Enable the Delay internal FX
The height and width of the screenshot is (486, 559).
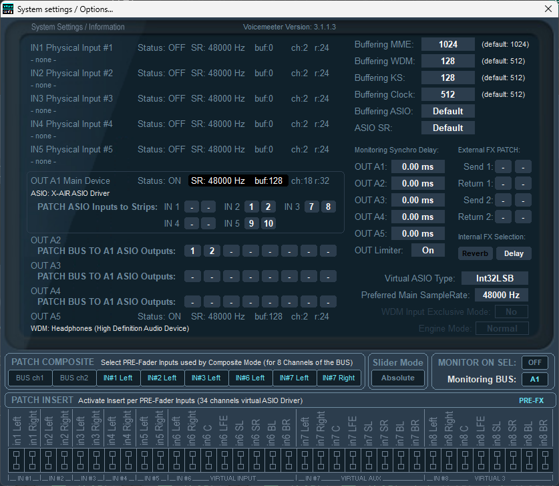coord(514,253)
